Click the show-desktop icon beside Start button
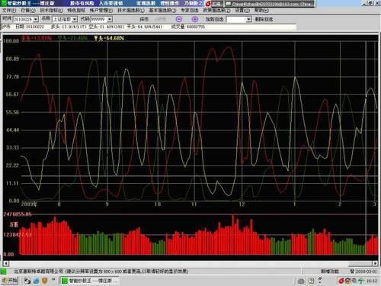Screen dimensions: 381x286 pyautogui.click(x=27, y=281)
